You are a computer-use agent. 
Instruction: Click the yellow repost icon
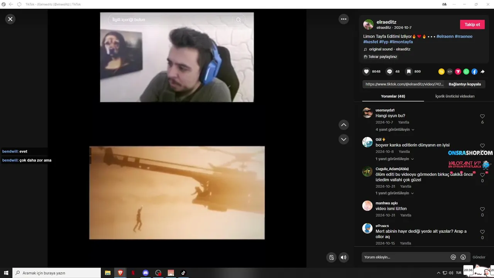(442, 71)
